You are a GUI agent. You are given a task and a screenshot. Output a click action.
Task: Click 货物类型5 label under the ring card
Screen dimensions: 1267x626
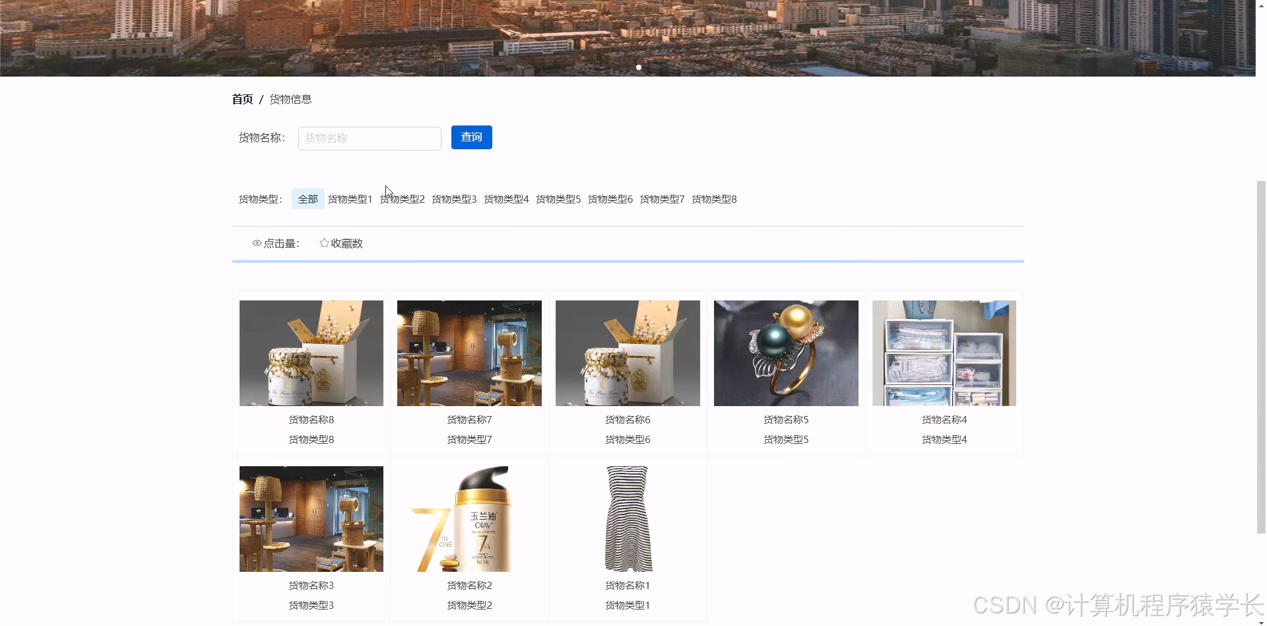tap(786, 440)
